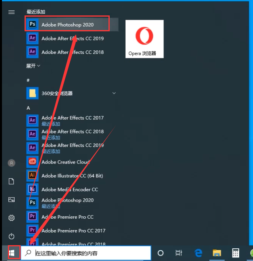This screenshot has width=253, height=261.
Task: Click the A section letter header
Action: pos(28,108)
